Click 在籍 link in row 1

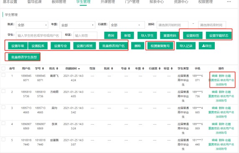pyautogui.click(x=228, y=76)
